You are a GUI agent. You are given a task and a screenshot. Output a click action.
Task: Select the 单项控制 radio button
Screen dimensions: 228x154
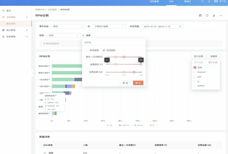click(87, 50)
